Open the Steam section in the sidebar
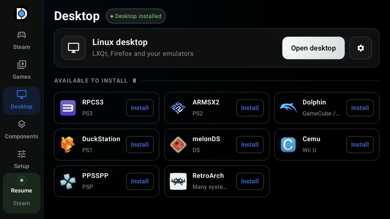This screenshot has width=390, height=219. click(21, 41)
